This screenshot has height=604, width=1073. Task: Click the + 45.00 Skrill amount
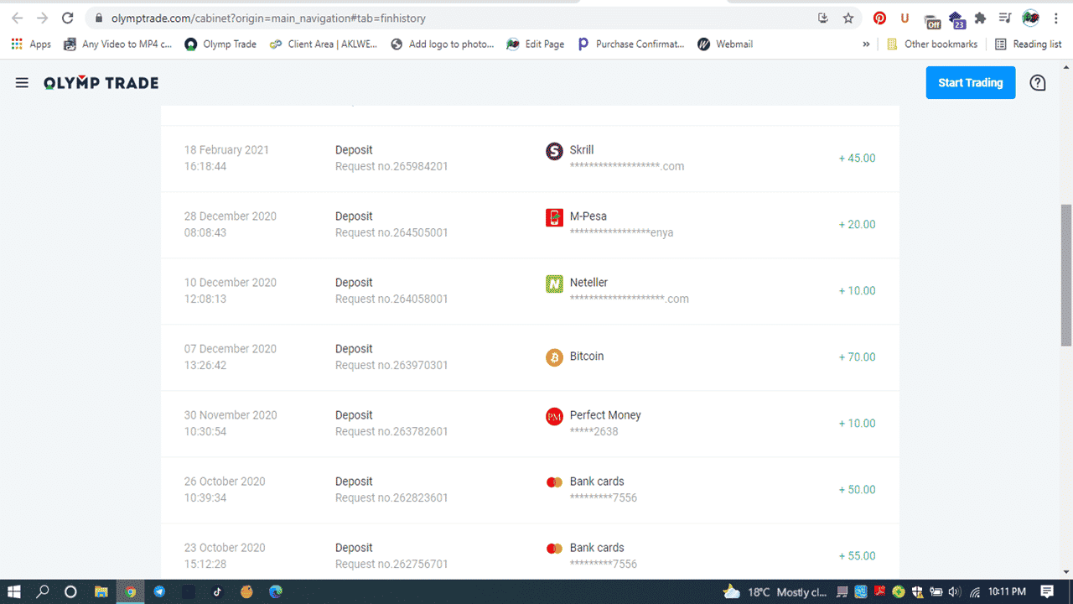click(x=857, y=158)
